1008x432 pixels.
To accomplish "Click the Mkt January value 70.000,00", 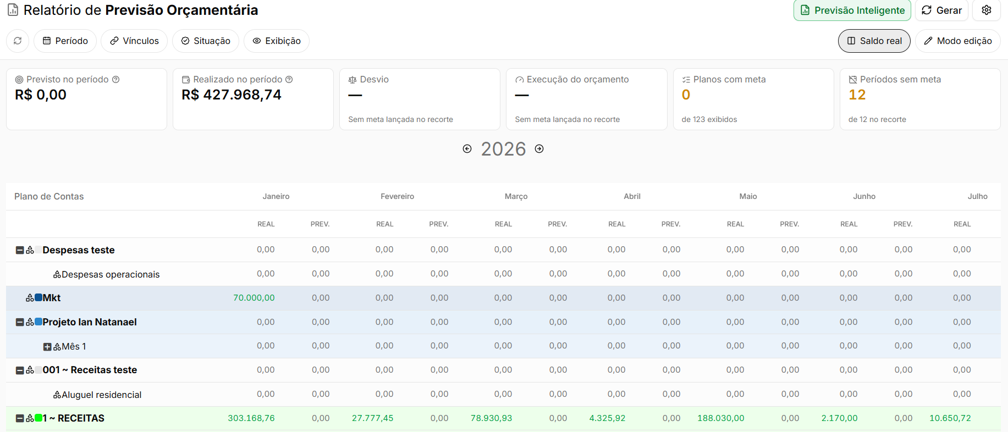I will click(254, 298).
